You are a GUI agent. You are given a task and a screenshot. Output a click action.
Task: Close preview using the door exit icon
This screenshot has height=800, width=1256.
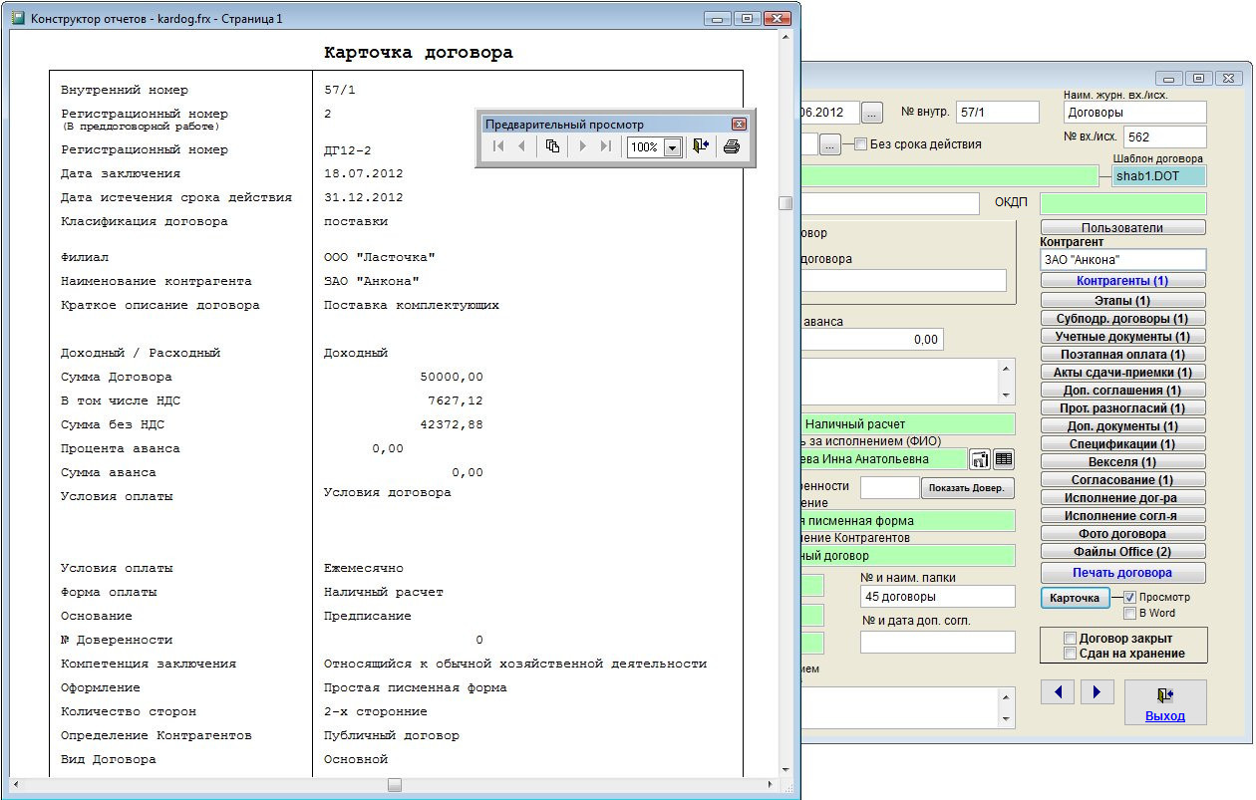tap(700, 146)
